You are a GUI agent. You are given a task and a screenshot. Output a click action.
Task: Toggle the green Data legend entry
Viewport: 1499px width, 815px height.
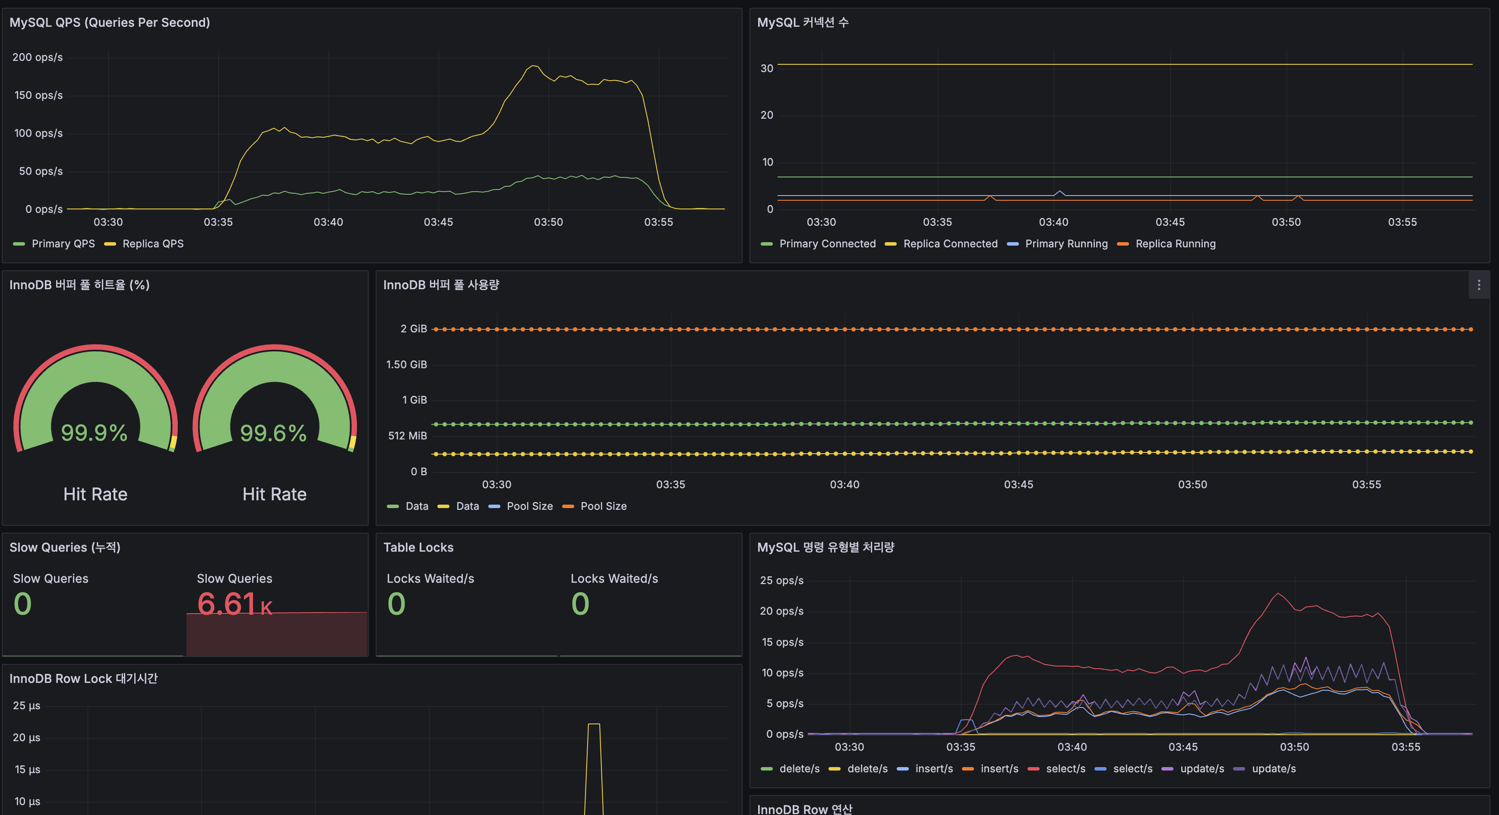tap(417, 506)
